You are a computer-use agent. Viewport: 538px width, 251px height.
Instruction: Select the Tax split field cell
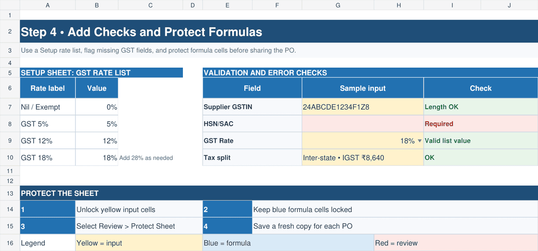click(252, 158)
